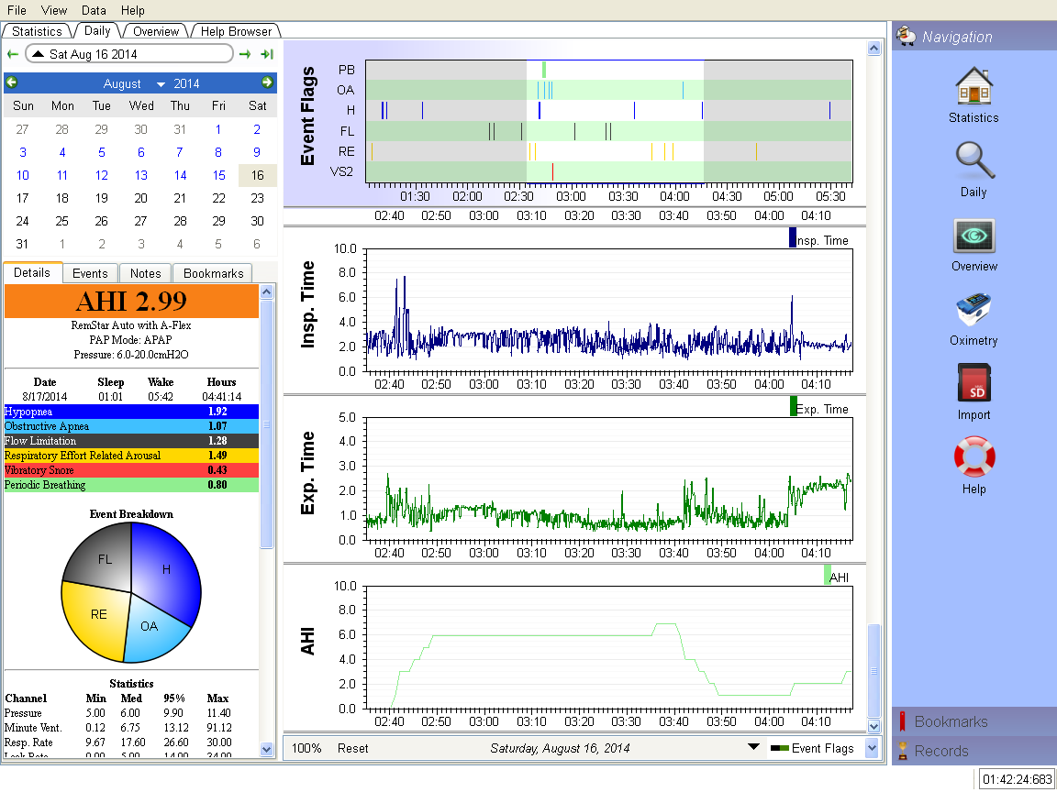1057x792 pixels.
Task: Open Oximetry via the pulse oximeter icon
Action: (x=974, y=310)
